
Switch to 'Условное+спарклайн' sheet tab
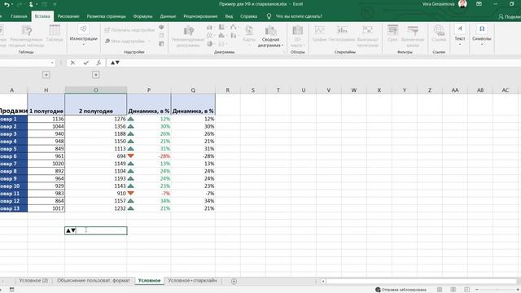192,281
